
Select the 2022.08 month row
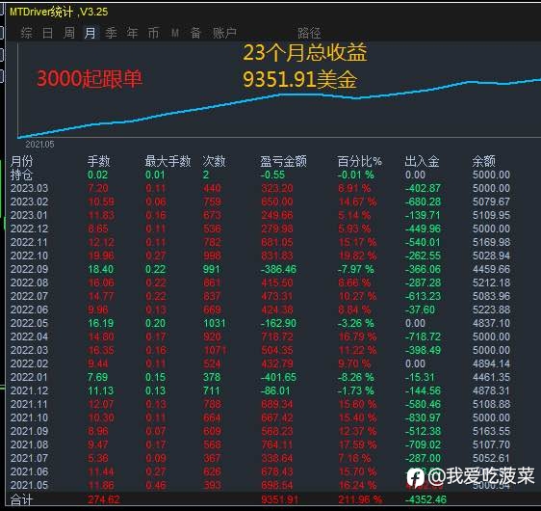coord(261,282)
